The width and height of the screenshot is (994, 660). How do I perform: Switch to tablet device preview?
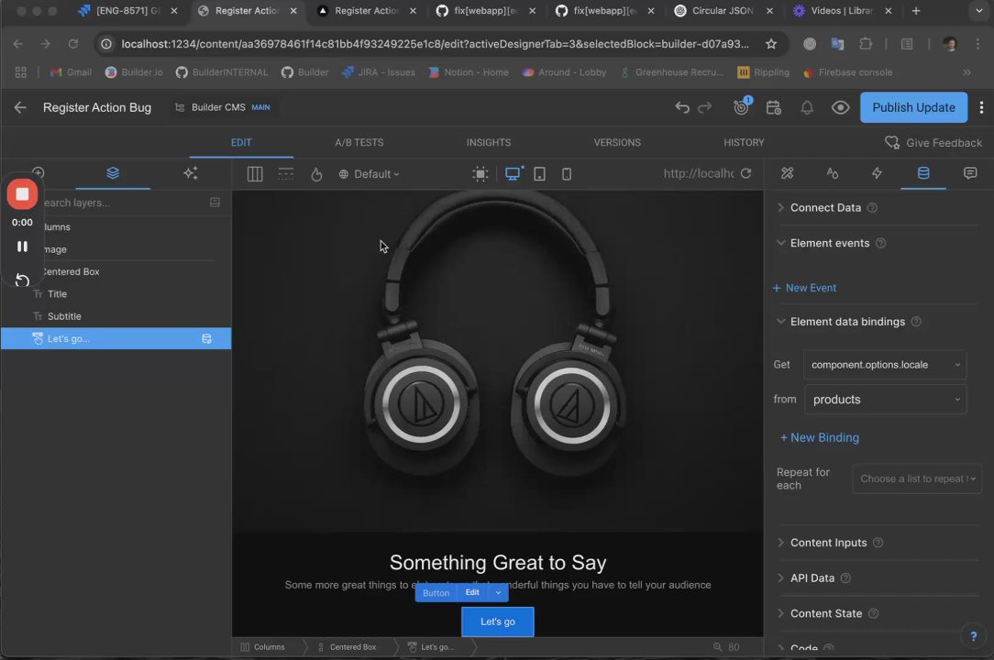[x=540, y=174]
